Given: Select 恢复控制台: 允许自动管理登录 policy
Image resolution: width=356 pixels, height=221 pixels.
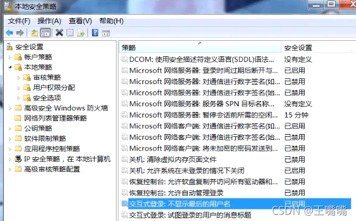Looking at the screenshot, I should [x=176, y=193].
